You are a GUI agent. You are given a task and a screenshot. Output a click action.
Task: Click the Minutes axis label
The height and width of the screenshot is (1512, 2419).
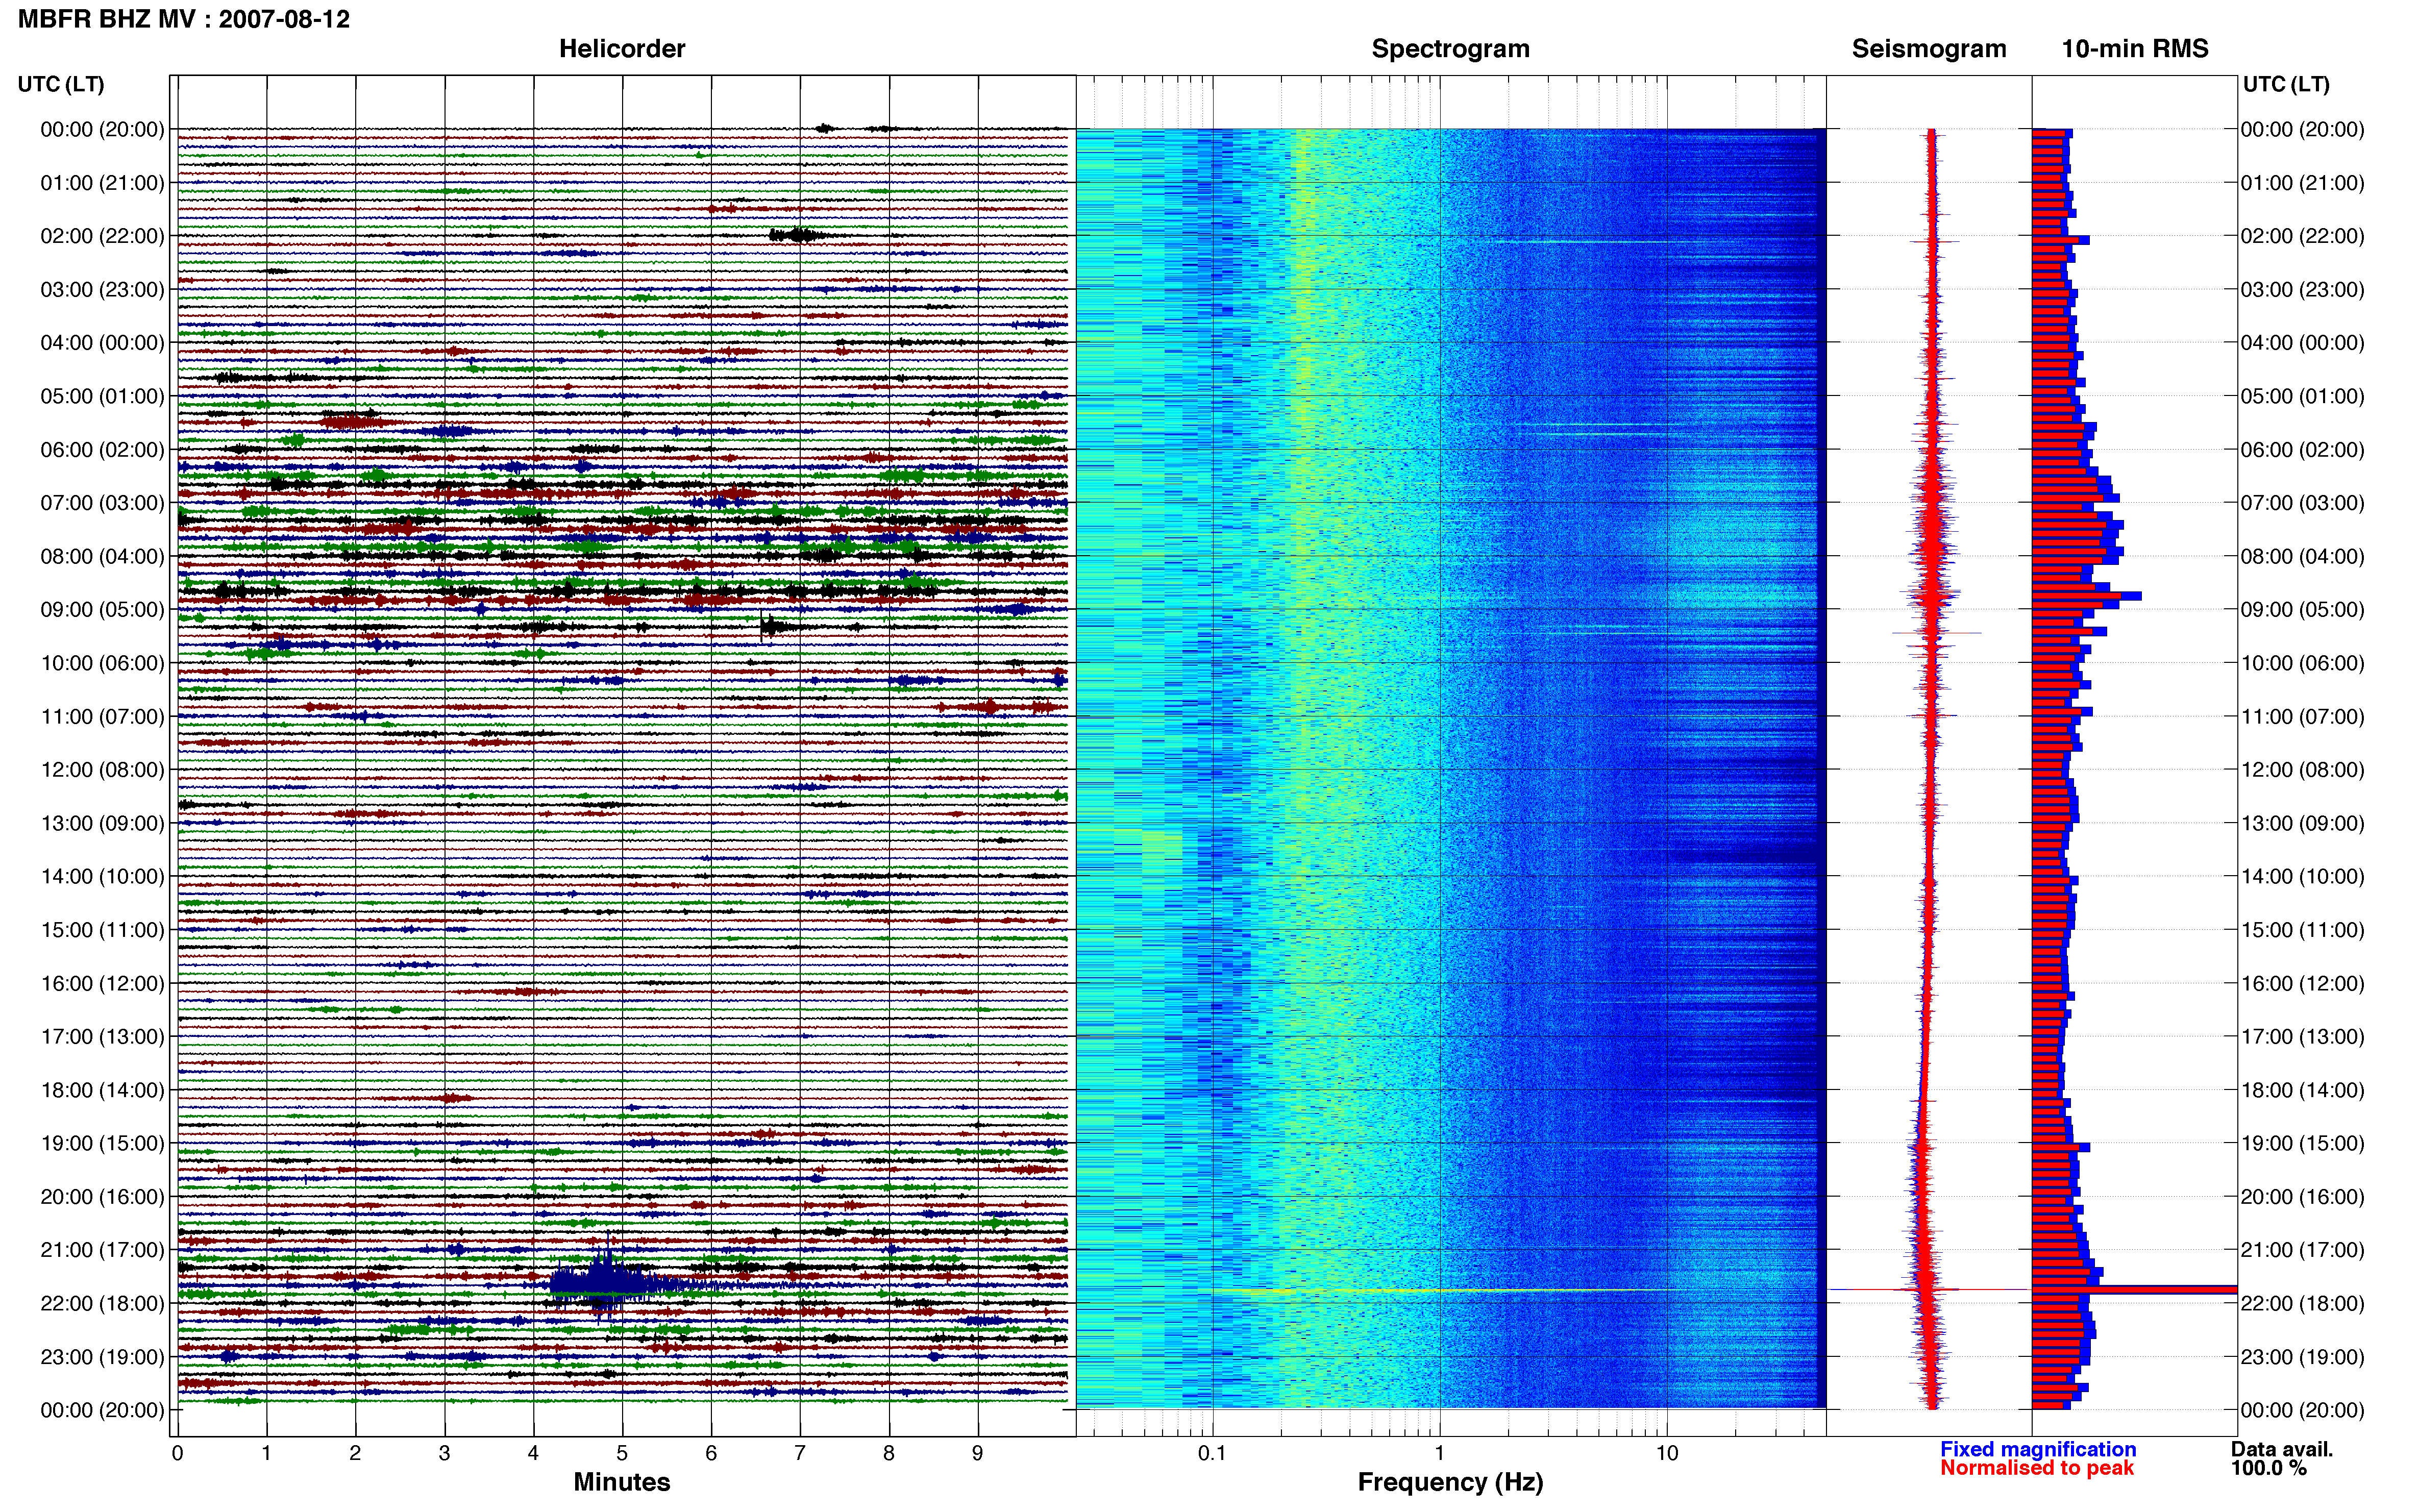622,1482
